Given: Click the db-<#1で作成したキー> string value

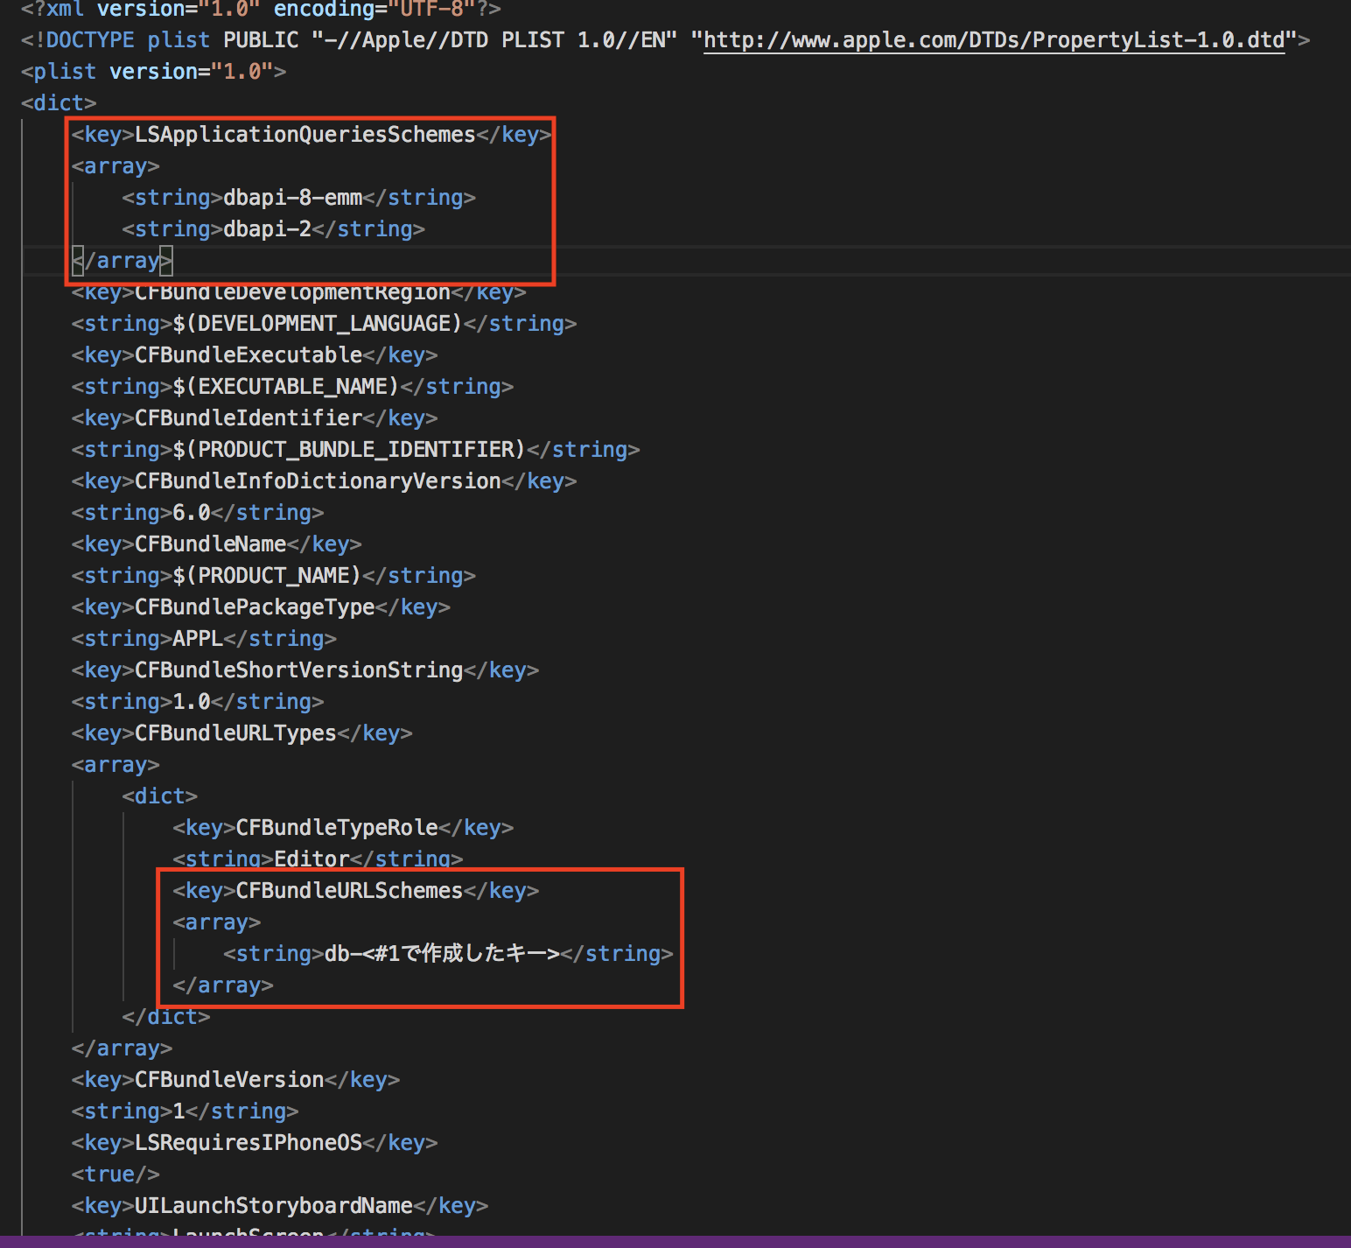Looking at the screenshot, I should pos(441,954).
